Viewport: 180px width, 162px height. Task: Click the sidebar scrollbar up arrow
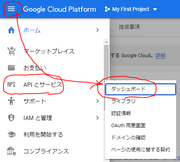coord(107,42)
